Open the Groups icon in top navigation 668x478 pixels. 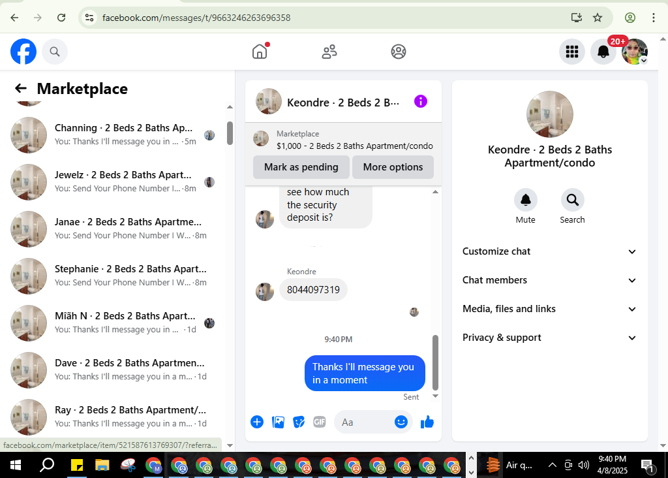pos(399,52)
